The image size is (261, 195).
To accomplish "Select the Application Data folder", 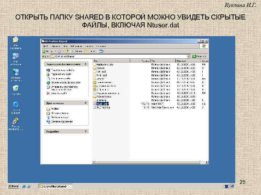I will point(103,64).
